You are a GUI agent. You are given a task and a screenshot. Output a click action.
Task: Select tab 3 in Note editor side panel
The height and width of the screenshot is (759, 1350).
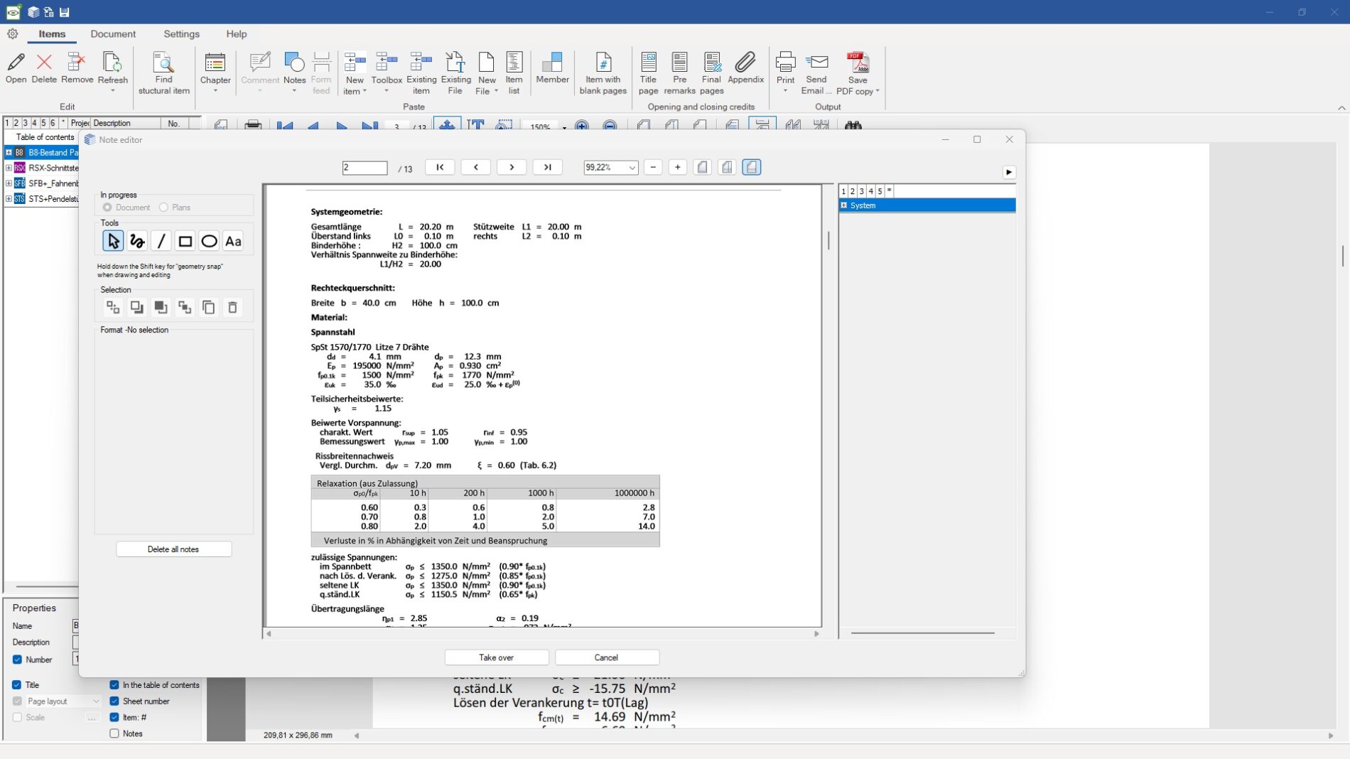(861, 191)
